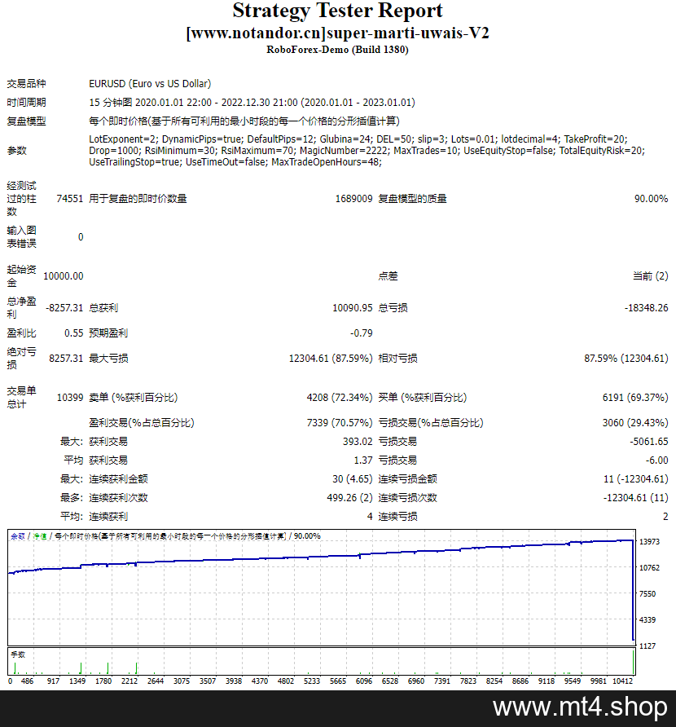The width and height of the screenshot is (676, 727).
Task: Select the value 30 (4.65)
Action: (x=353, y=479)
